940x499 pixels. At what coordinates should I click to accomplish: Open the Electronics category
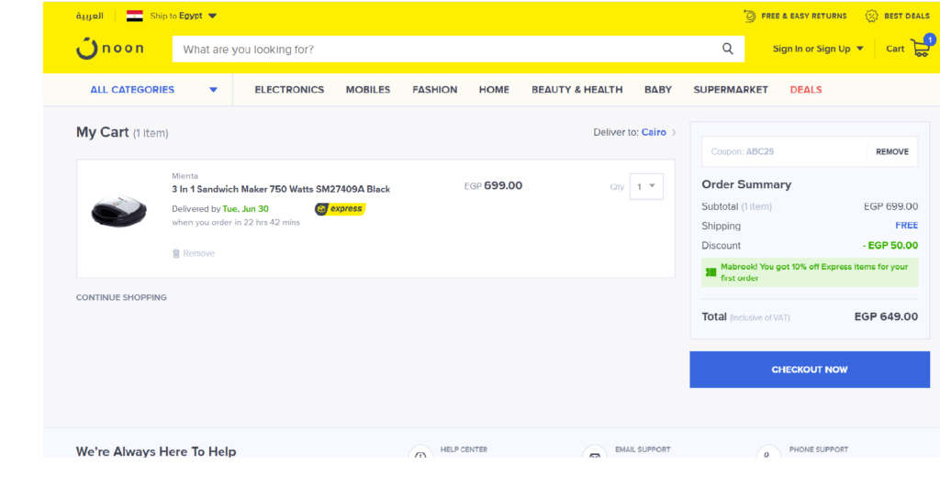pyautogui.click(x=289, y=90)
